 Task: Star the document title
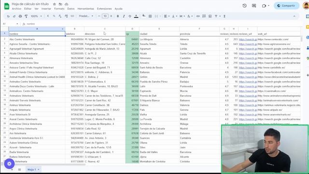tap(55, 4)
